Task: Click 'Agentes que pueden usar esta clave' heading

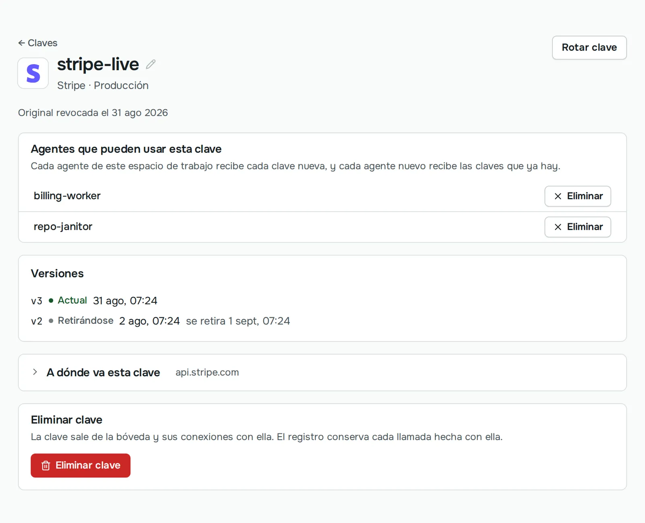Action: coord(126,149)
